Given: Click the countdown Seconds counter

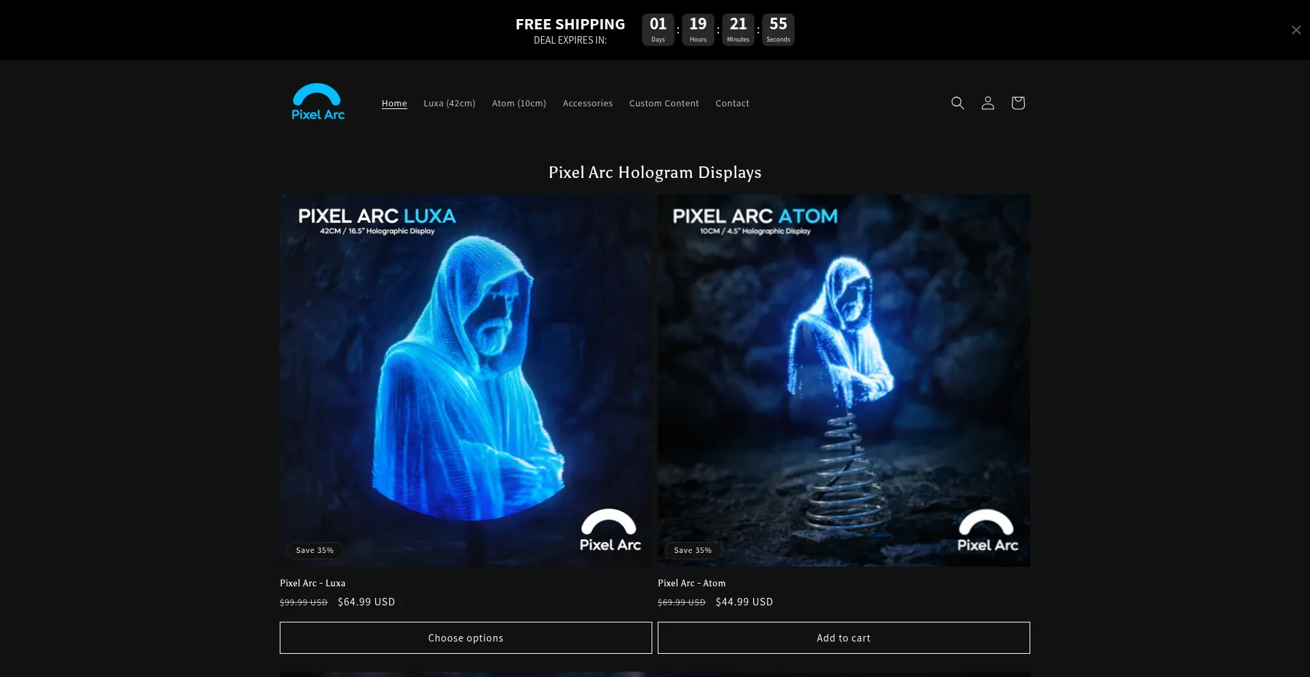Looking at the screenshot, I should (778, 30).
